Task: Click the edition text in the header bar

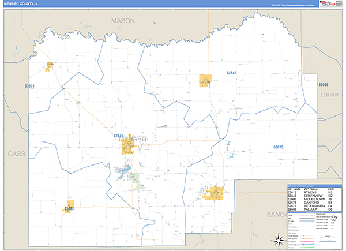Action: pyautogui.click(x=293, y=5)
